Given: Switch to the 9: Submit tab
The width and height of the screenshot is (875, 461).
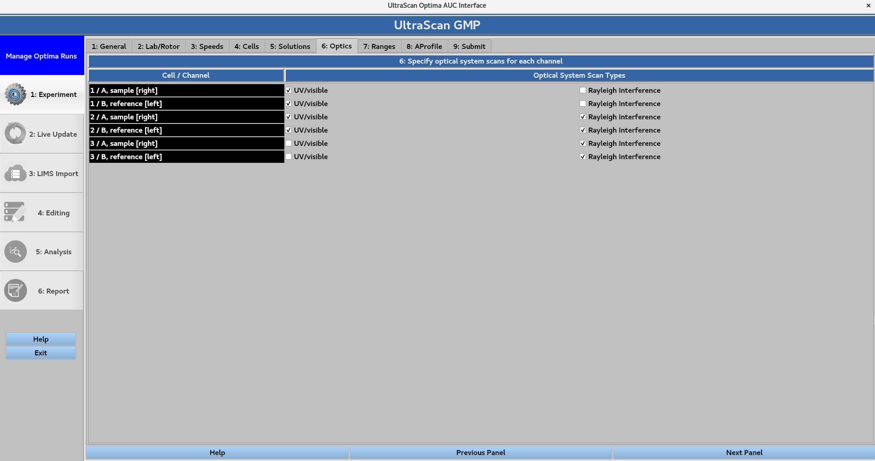Looking at the screenshot, I should click(x=469, y=46).
